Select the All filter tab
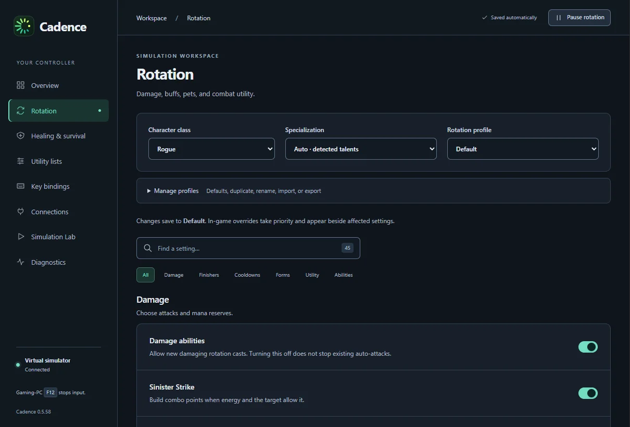The width and height of the screenshot is (630, 427). pos(145,275)
